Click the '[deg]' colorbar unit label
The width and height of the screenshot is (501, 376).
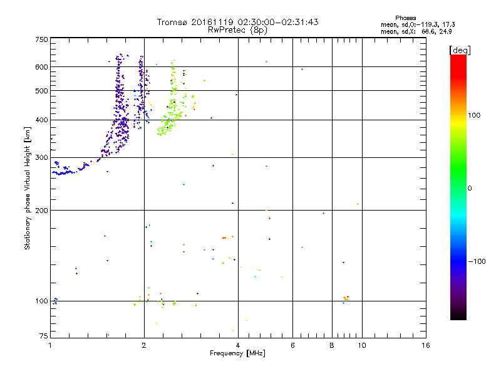tap(460, 50)
